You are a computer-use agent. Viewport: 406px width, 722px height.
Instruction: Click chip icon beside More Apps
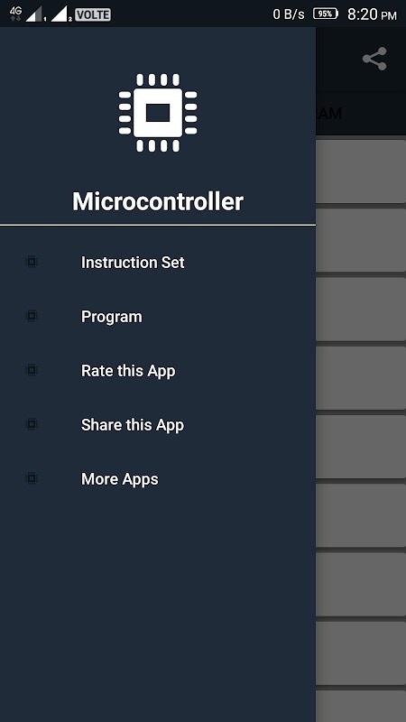[32, 478]
